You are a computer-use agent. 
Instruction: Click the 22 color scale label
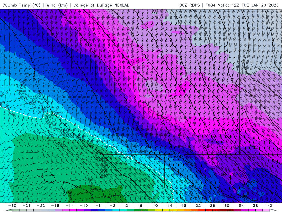point(198,206)
